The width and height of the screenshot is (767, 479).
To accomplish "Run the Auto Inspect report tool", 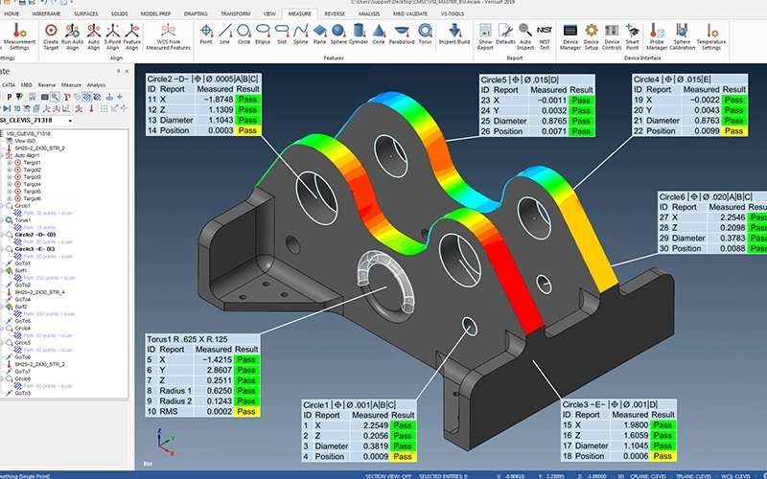I will click(524, 36).
